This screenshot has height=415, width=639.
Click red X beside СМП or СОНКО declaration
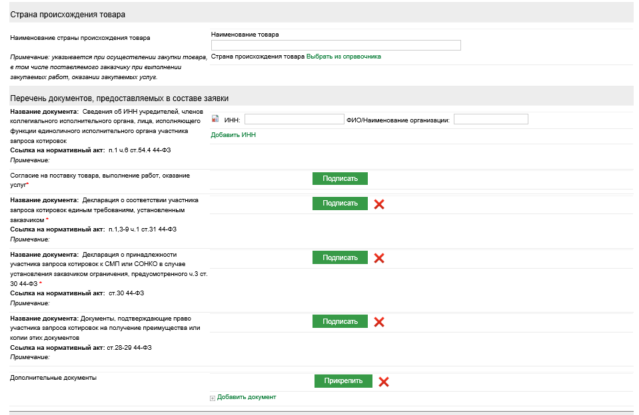[x=379, y=258]
